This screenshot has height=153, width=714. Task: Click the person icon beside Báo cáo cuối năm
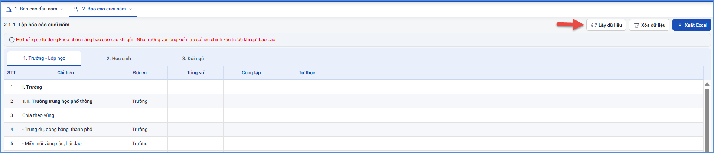(x=76, y=9)
